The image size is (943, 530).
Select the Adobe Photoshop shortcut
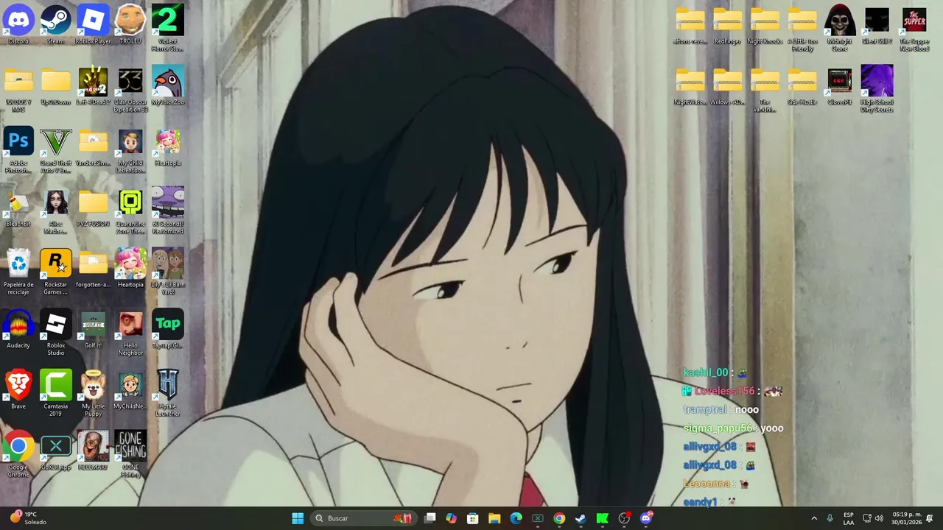tap(18, 150)
